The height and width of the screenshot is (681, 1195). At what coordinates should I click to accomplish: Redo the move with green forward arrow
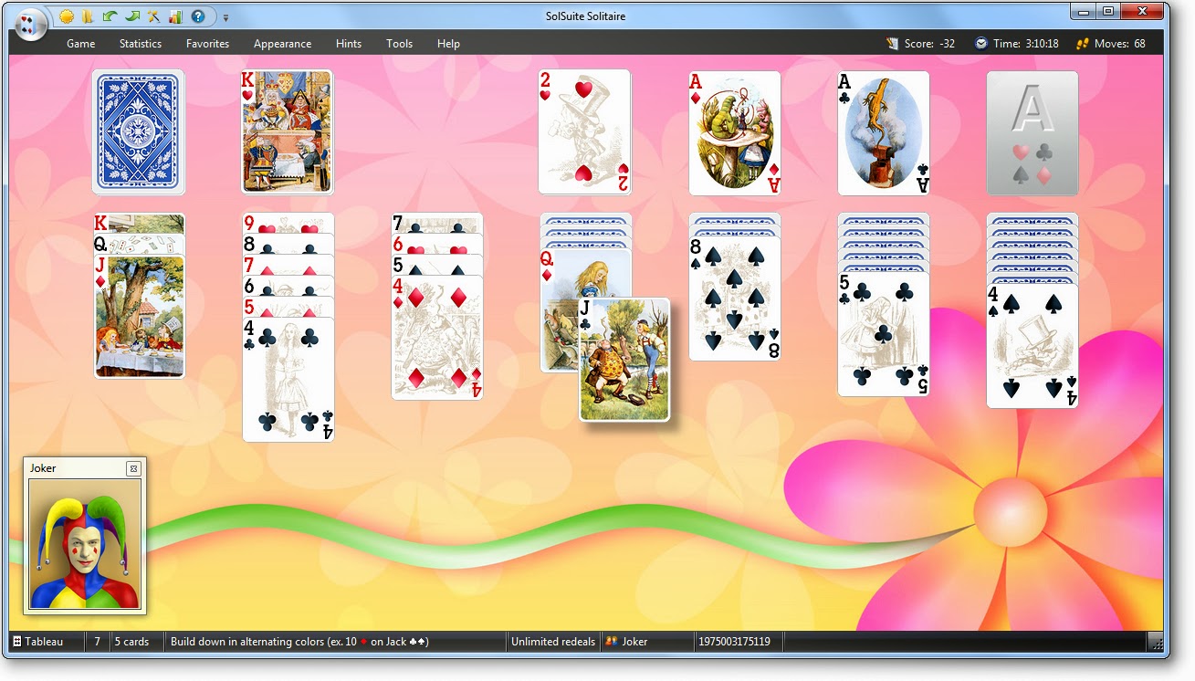[131, 16]
